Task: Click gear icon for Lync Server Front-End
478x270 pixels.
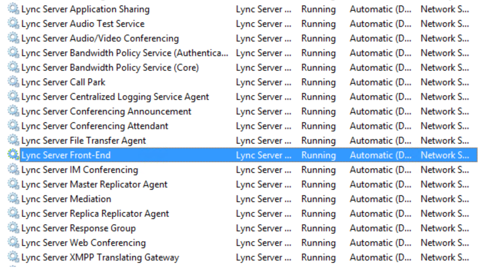Action: (x=13, y=155)
